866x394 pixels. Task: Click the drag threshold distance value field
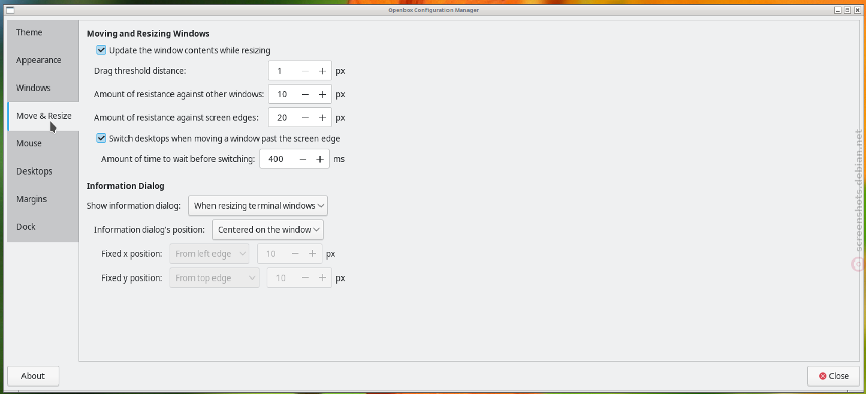point(283,71)
